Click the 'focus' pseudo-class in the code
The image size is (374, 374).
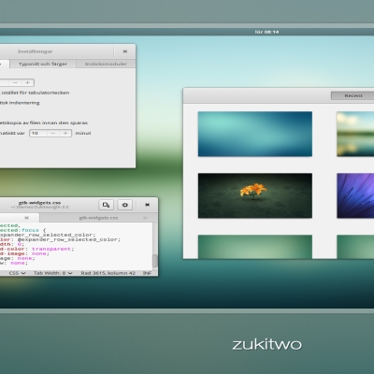pos(30,230)
